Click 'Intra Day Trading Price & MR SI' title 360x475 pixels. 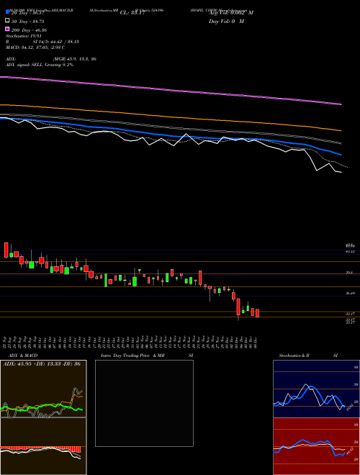tap(147, 356)
